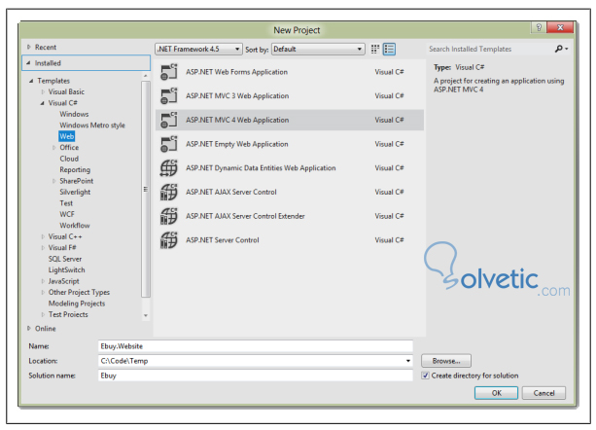Click the ASP.NET MVC 4 Web Application icon
The width and height of the screenshot is (596, 430).
coord(169,120)
